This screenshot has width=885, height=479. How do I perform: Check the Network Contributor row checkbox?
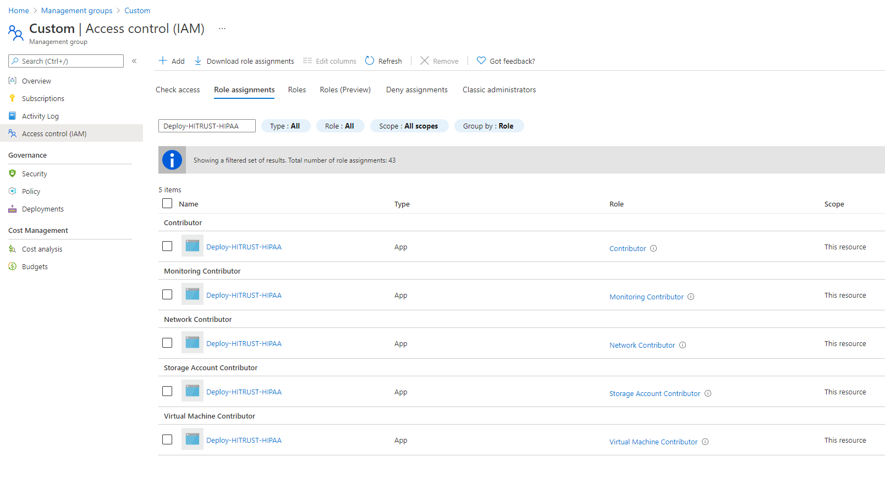click(x=167, y=343)
